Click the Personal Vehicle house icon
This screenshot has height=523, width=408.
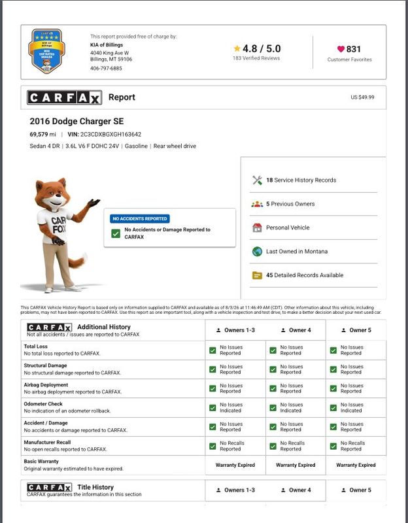point(257,228)
